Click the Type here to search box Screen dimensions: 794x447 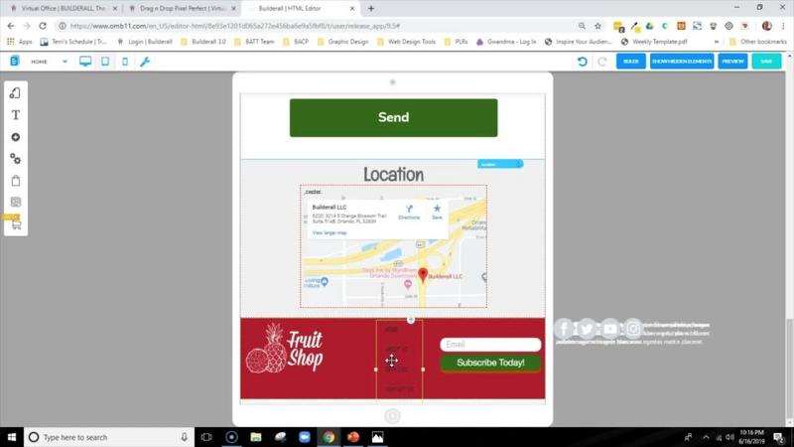[x=109, y=437]
